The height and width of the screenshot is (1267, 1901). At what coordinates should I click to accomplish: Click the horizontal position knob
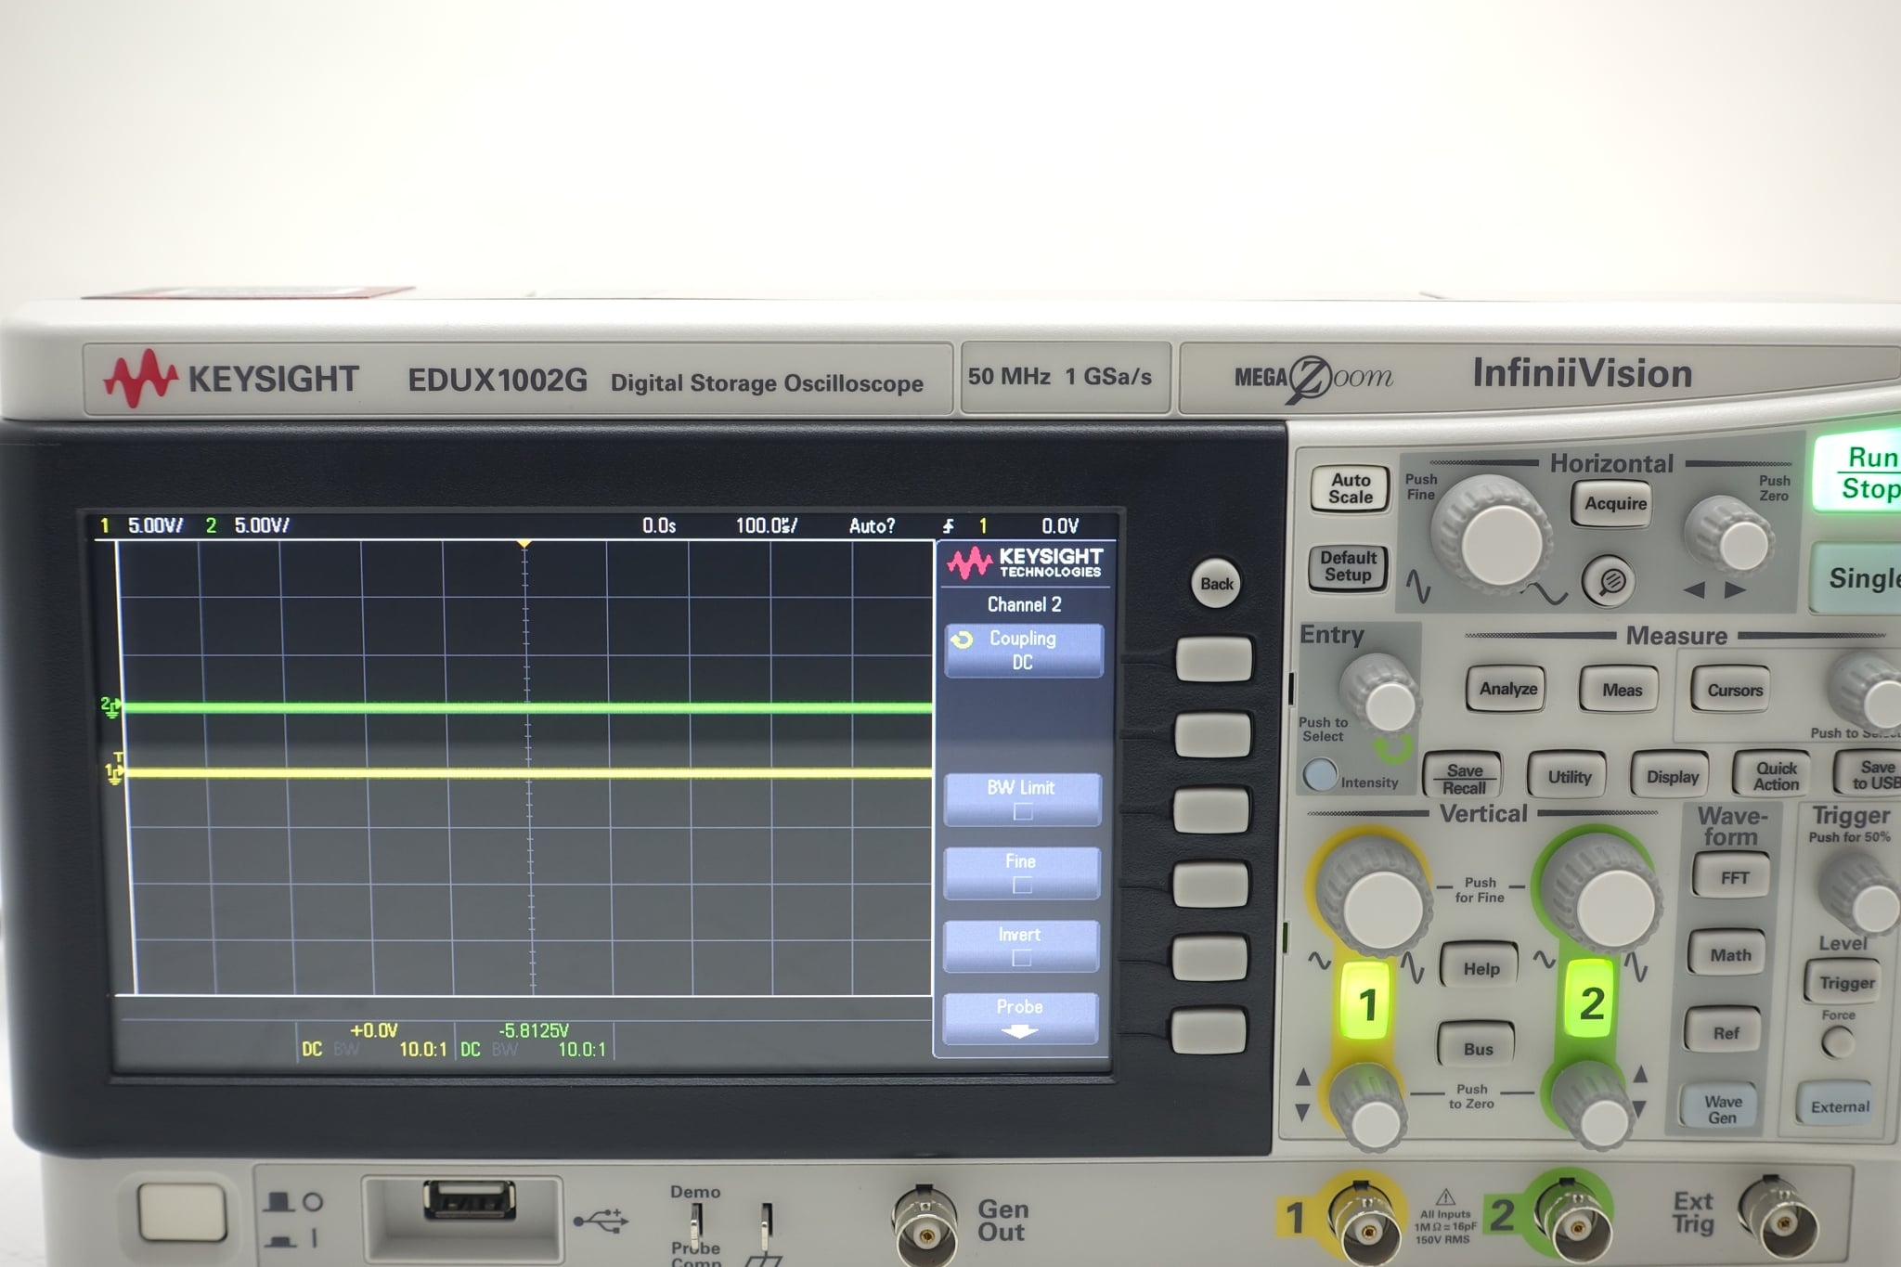[x=1731, y=537]
